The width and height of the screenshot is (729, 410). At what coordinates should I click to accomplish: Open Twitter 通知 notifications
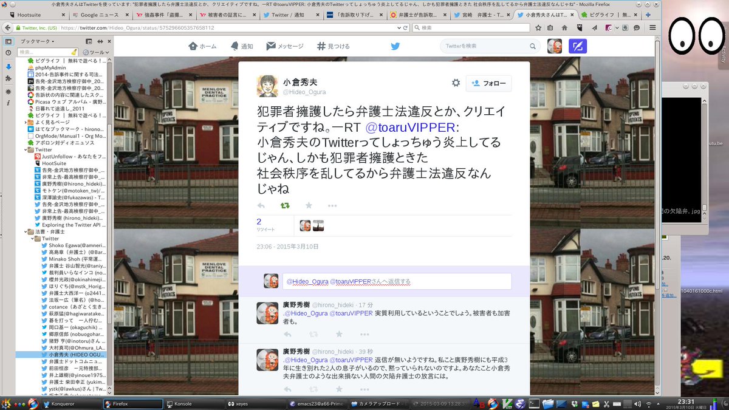(242, 46)
